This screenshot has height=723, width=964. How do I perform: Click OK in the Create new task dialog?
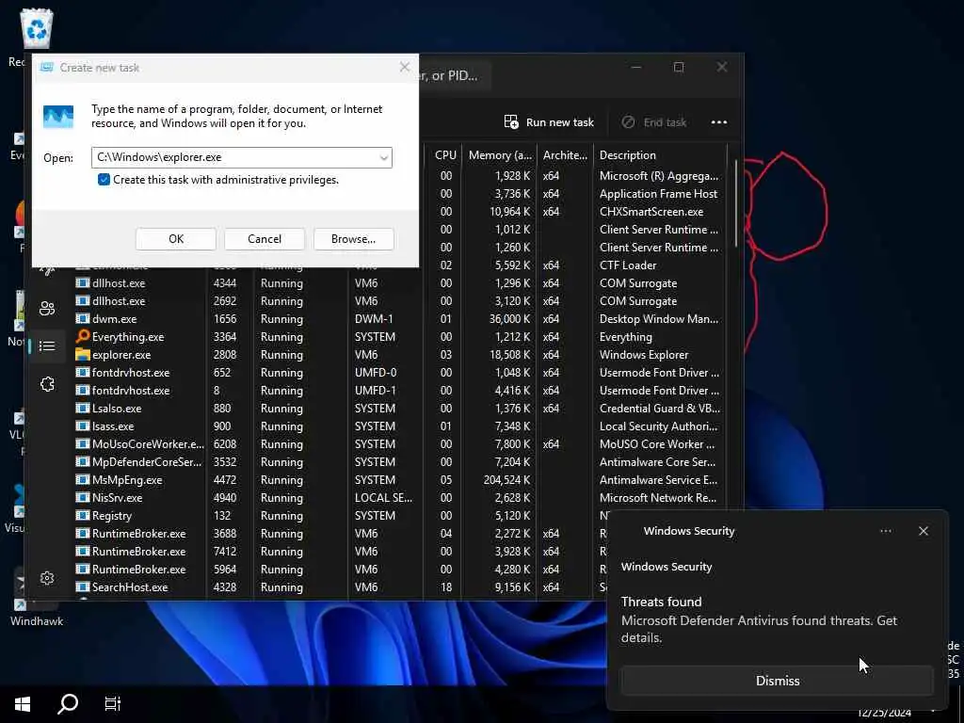176,239
